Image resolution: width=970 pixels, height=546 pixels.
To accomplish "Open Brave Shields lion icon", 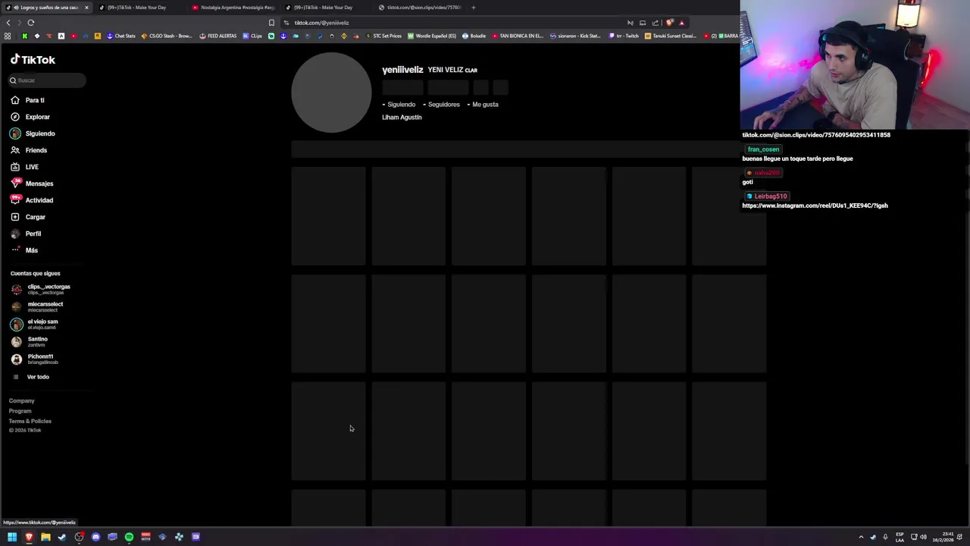I will 669,23.
